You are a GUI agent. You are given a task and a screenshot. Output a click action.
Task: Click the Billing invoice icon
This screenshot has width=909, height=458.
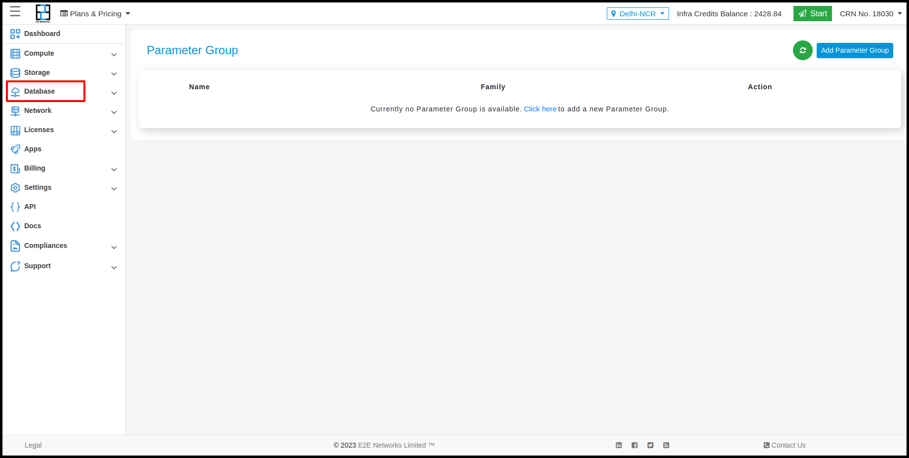(x=15, y=169)
